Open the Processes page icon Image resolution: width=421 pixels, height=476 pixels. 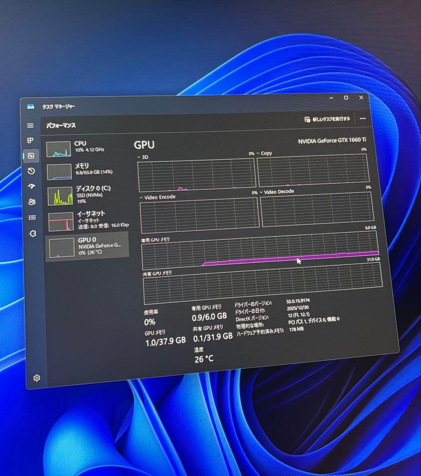tap(30, 141)
